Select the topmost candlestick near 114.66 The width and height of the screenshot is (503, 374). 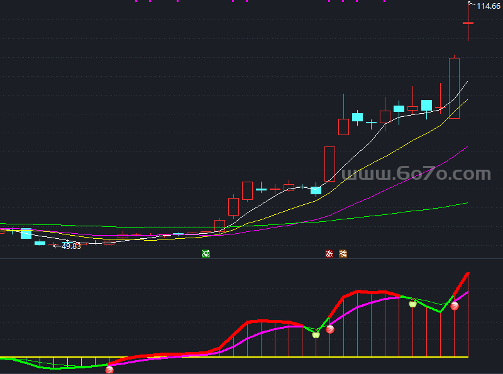pyautogui.click(x=468, y=23)
